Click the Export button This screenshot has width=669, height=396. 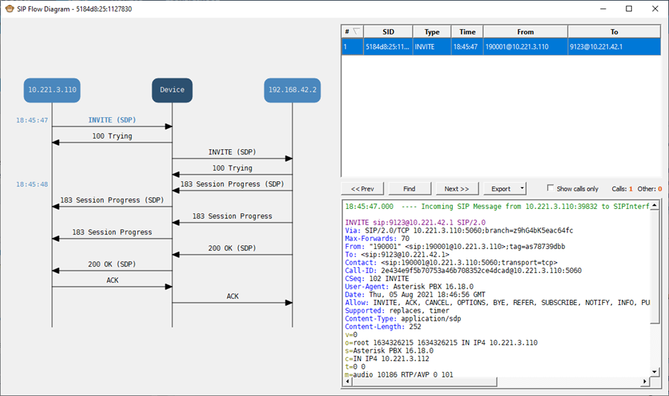click(501, 188)
